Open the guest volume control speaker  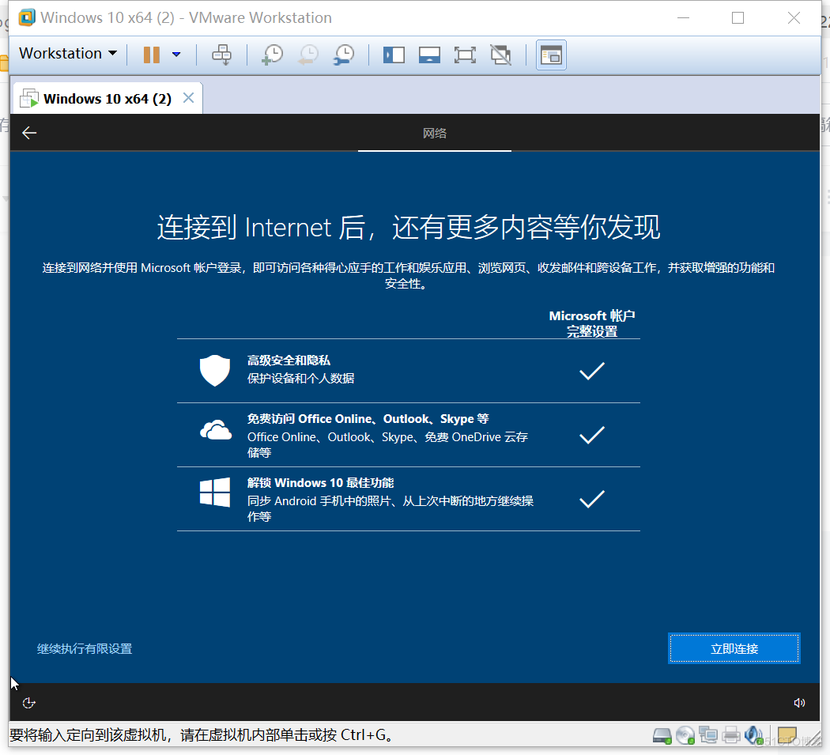point(799,702)
